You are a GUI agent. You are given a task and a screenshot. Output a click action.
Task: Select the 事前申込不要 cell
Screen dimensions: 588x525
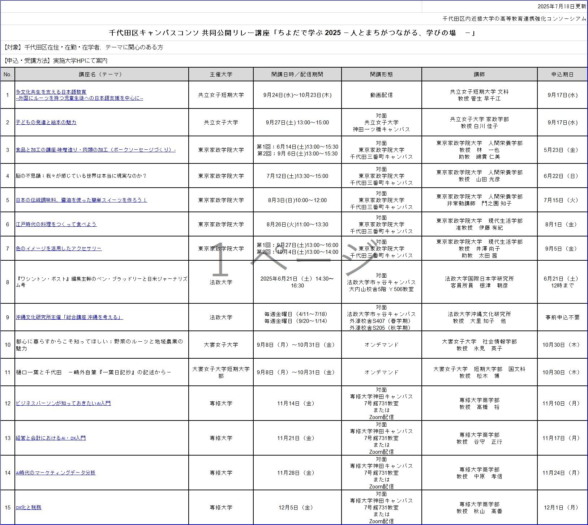562,317
